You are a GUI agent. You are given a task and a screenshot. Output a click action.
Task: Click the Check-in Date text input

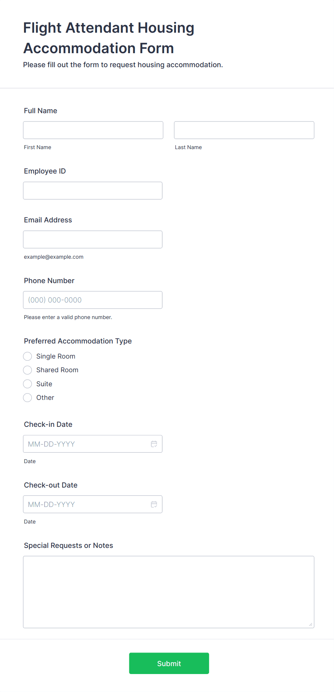click(86, 444)
